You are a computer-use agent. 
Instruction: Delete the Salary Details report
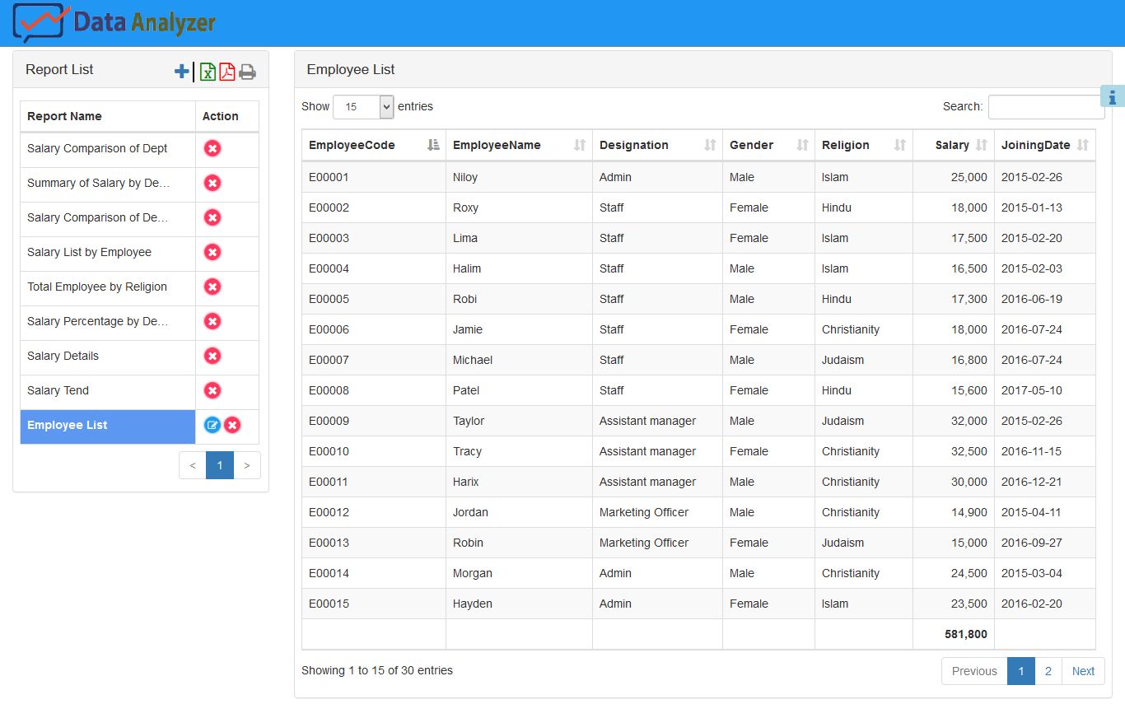tap(212, 356)
